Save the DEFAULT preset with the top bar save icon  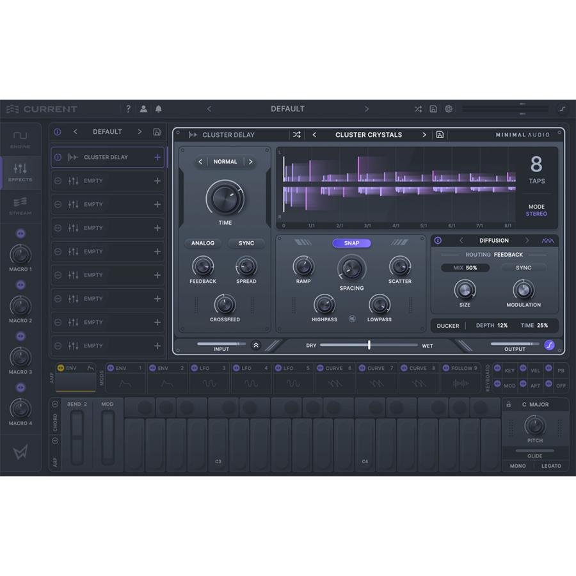point(433,109)
